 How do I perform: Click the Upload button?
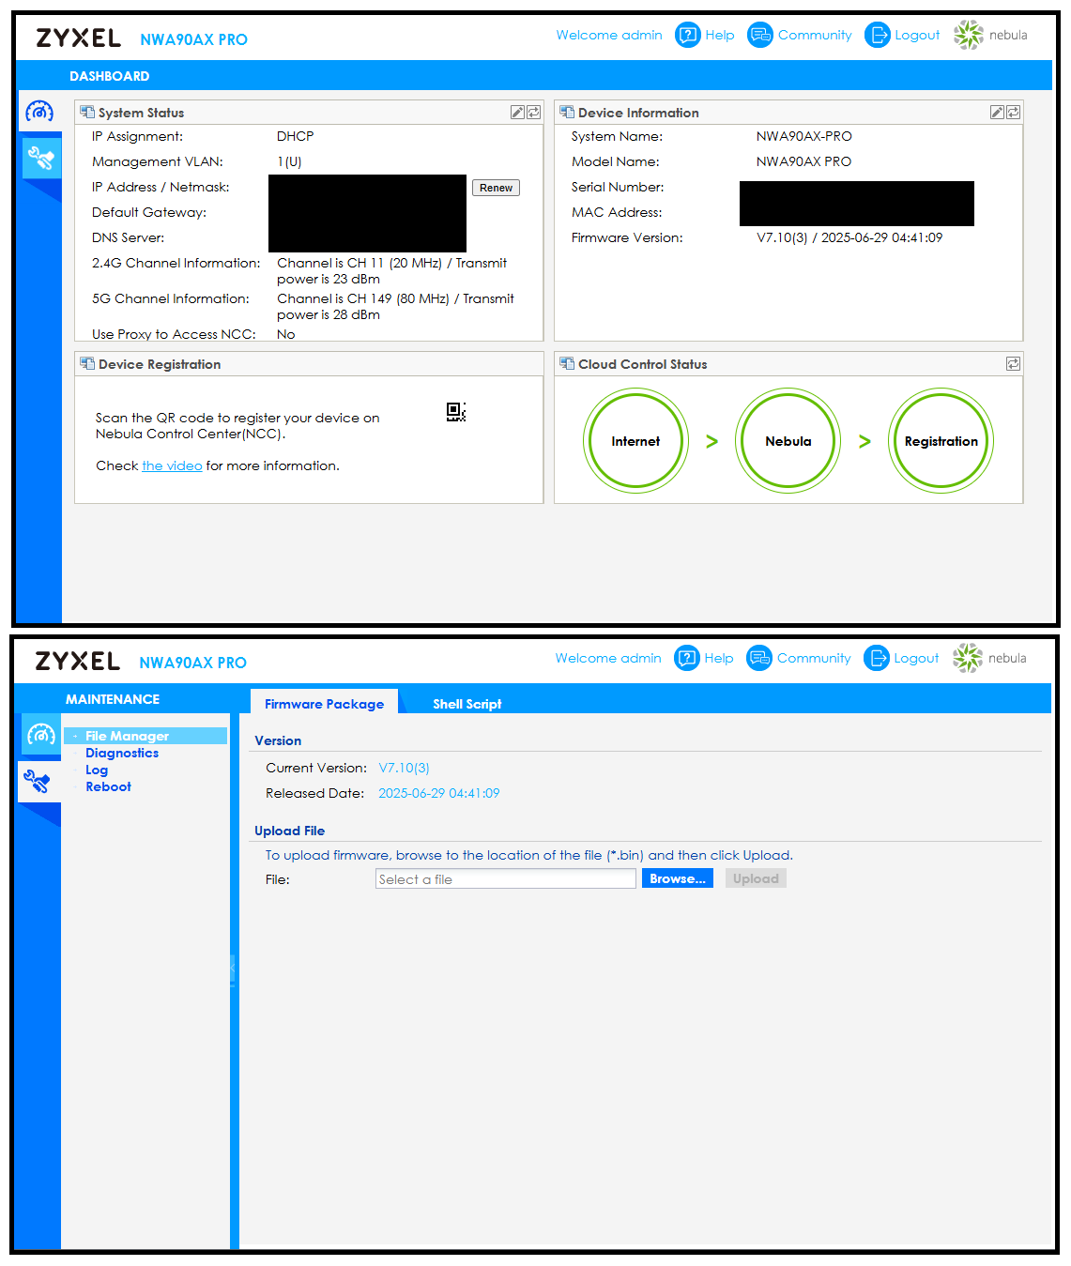click(756, 878)
